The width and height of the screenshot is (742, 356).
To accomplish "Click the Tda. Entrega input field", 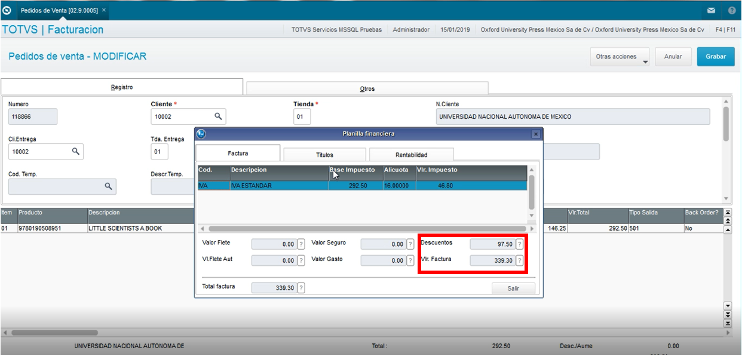I will (160, 152).
